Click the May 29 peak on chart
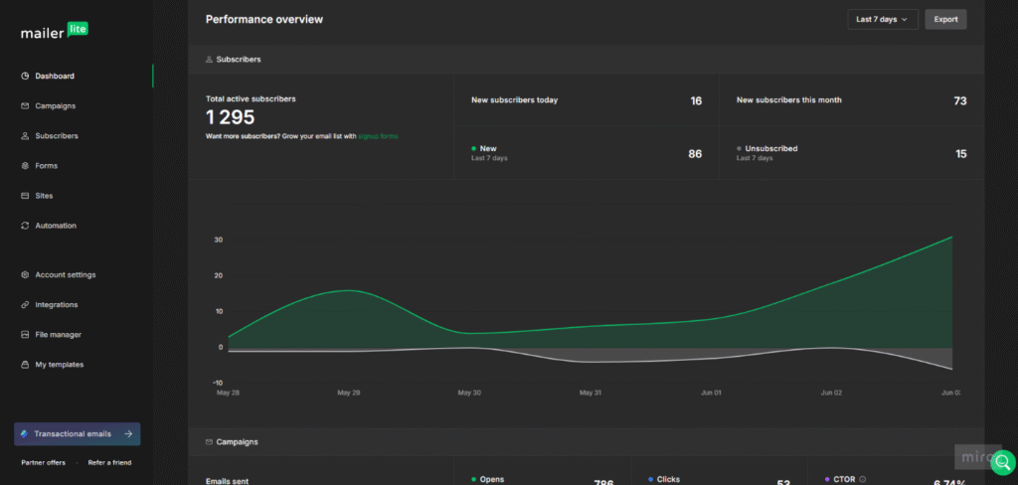 (348, 291)
